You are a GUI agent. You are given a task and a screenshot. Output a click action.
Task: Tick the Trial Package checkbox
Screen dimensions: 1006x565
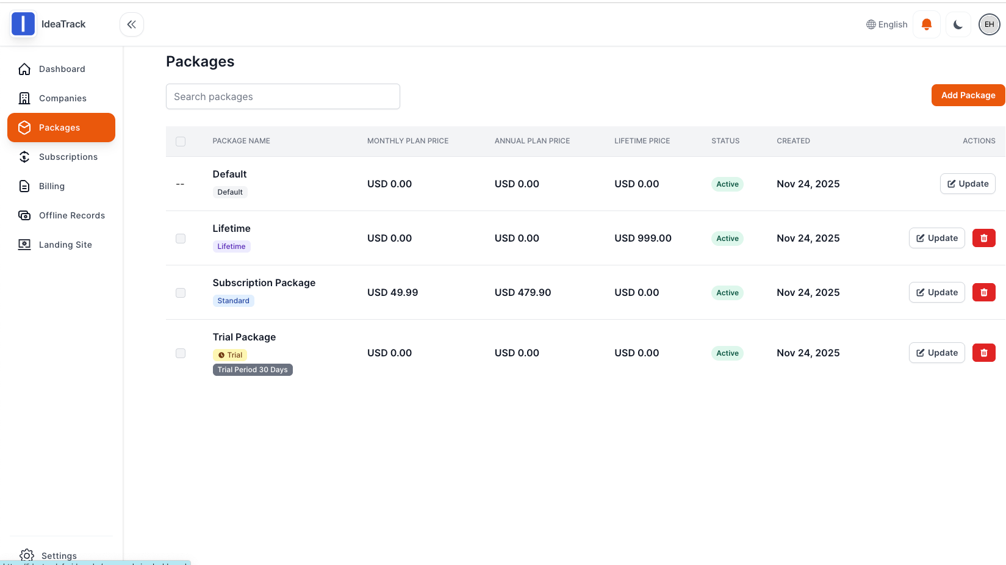click(x=181, y=353)
